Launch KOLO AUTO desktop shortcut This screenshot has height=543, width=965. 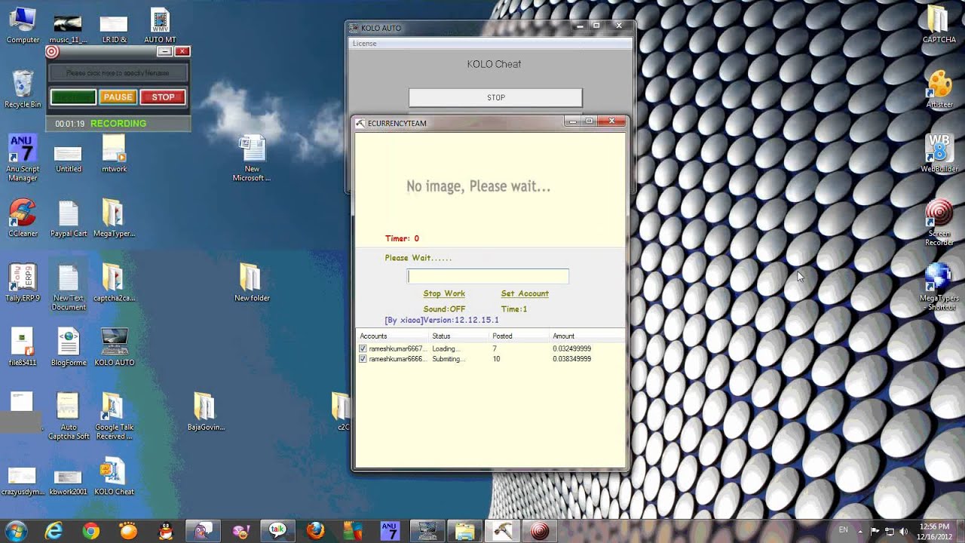[114, 347]
